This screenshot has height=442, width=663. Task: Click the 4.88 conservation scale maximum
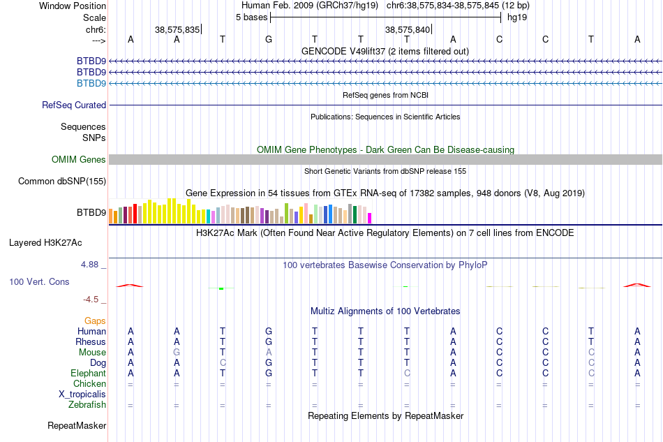pos(89,265)
